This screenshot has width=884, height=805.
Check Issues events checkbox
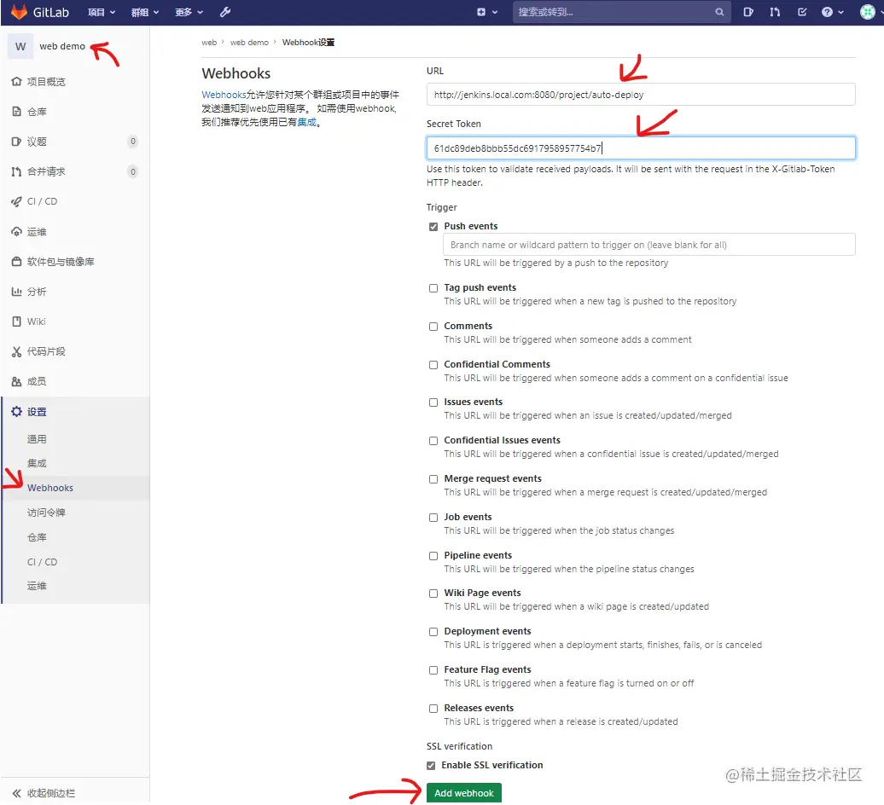pos(433,402)
